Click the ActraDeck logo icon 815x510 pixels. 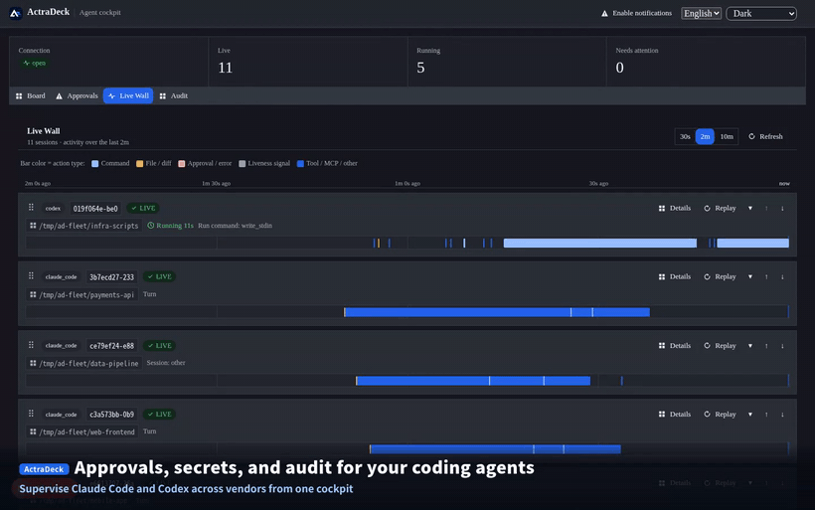click(x=15, y=13)
